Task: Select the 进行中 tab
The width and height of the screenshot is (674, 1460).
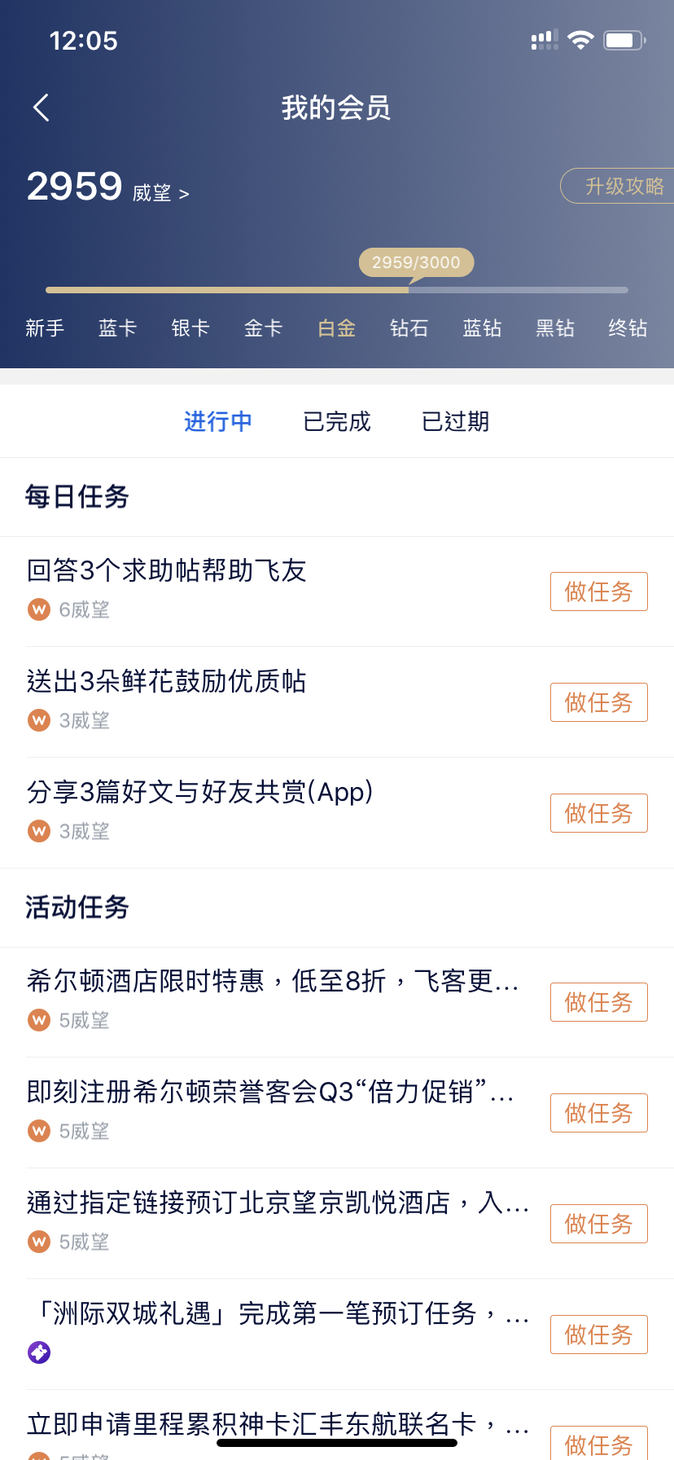Action: click(218, 421)
